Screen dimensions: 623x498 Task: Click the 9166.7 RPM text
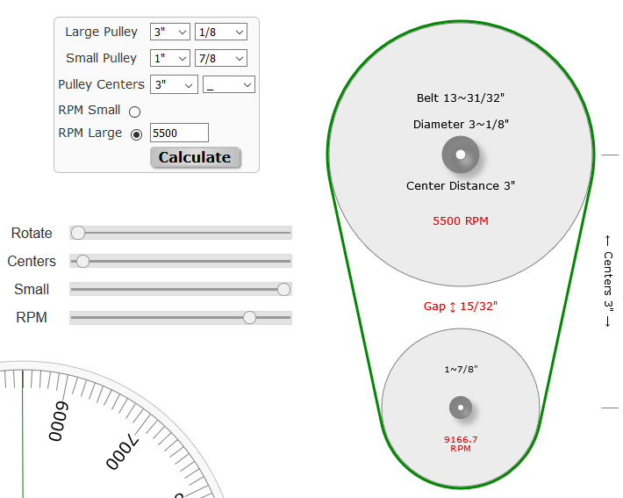point(461,444)
